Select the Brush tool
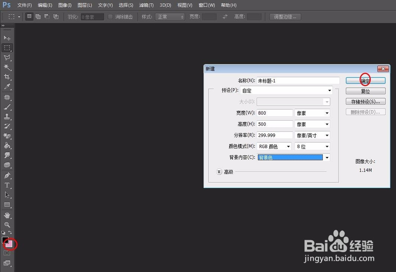396x272 pixels. pyautogui.click(x=7, y=107)
